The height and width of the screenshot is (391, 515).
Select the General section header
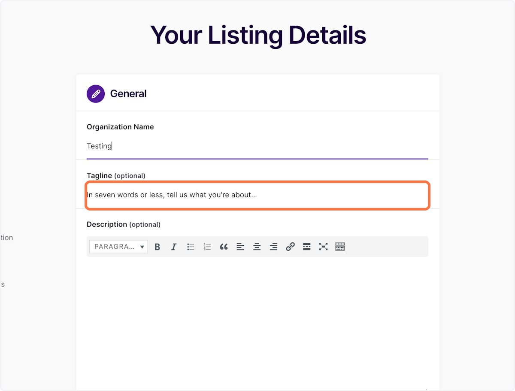[128, 93]
